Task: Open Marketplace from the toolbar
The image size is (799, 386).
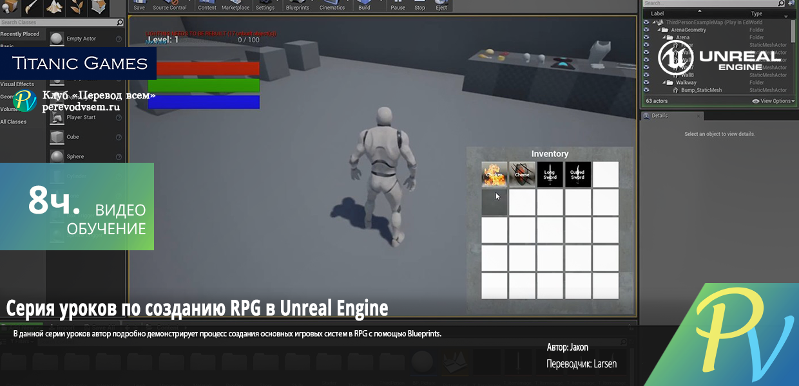Action: pos(235,5)
